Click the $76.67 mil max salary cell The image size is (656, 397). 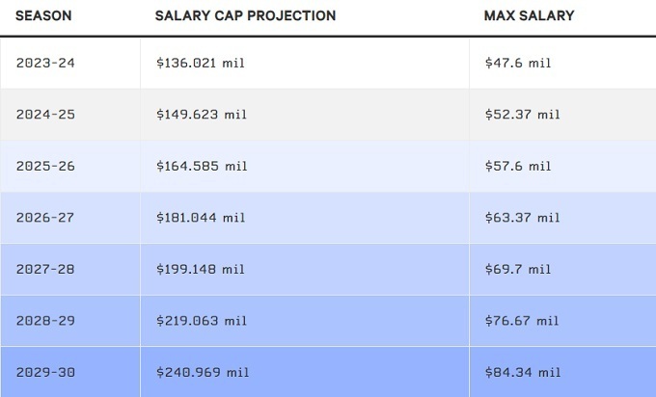pos(522,321)
